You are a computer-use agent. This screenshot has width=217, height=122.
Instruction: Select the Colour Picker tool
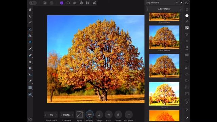coord(30,23)
